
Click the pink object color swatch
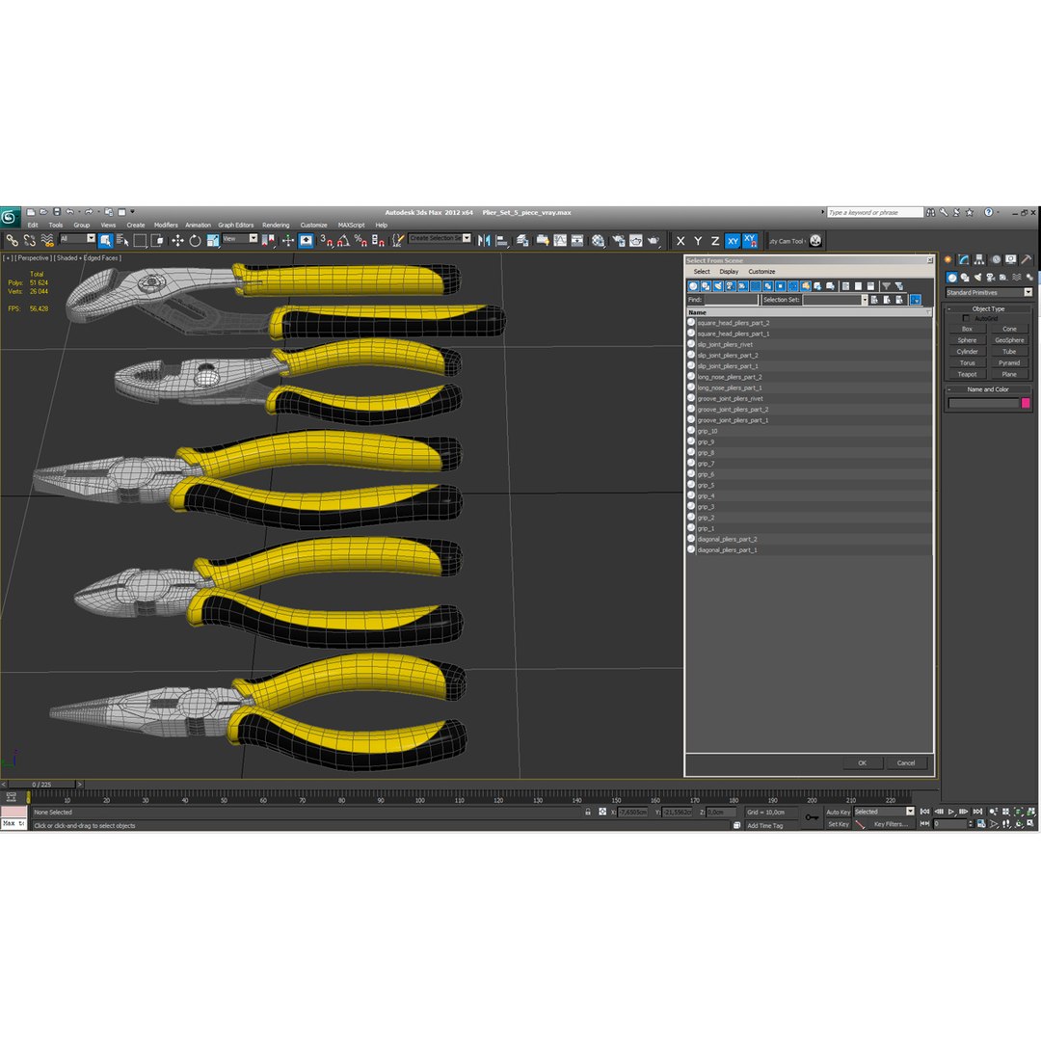click(1025, 403)
